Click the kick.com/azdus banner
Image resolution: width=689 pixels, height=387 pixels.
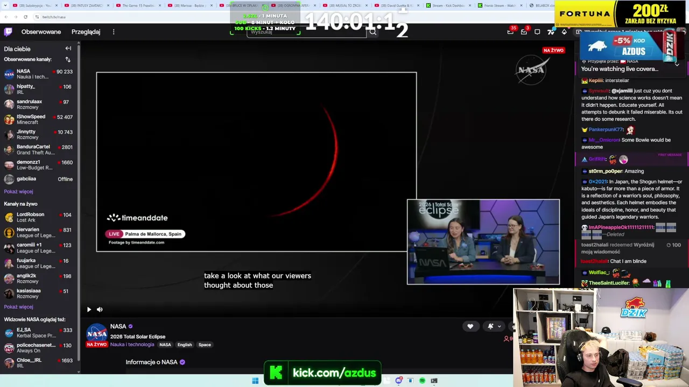tap(323, 372)
